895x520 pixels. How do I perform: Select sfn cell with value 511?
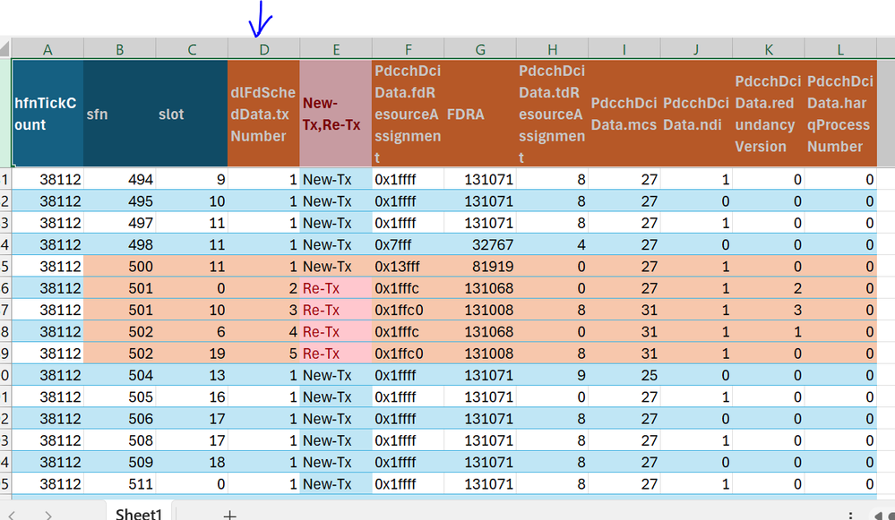point(119,484)
